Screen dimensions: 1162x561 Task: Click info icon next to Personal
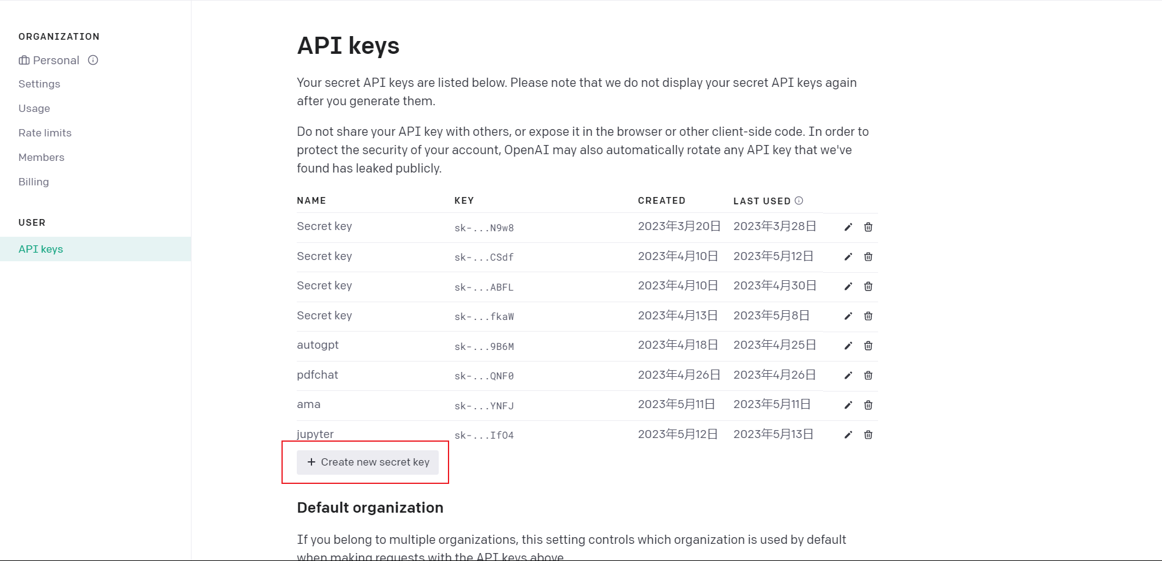point(93,60)
